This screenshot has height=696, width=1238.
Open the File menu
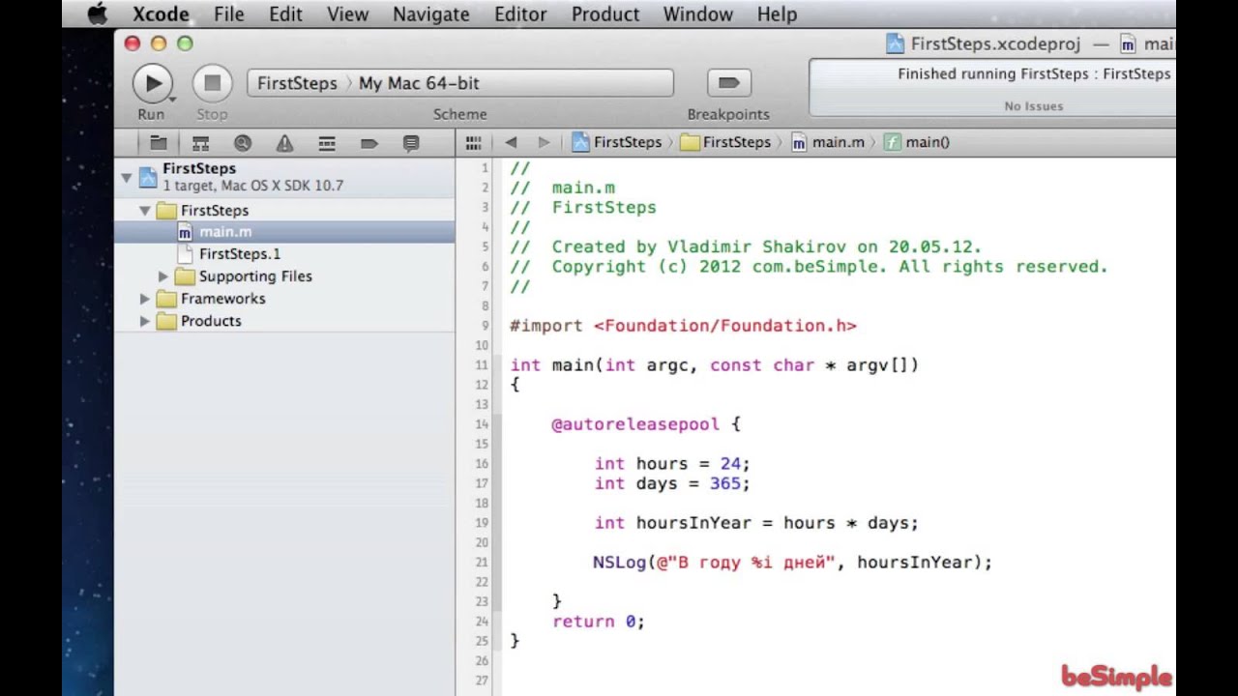tap(229, 14)
